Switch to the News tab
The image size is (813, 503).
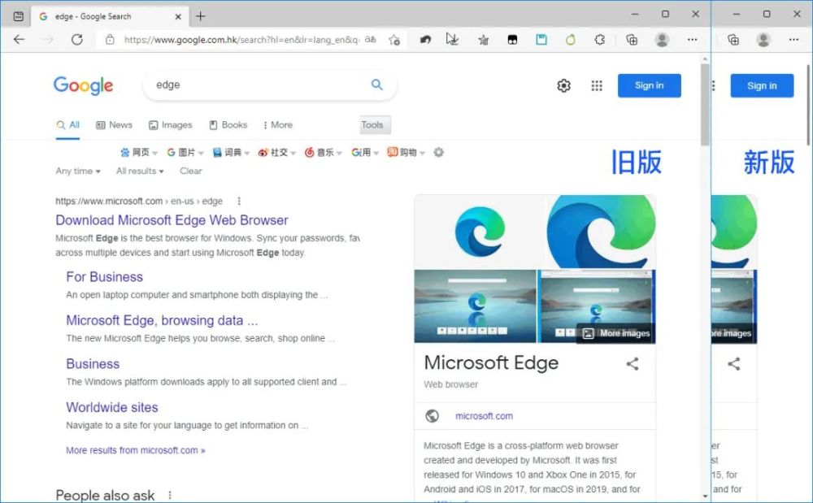(114, 125)
